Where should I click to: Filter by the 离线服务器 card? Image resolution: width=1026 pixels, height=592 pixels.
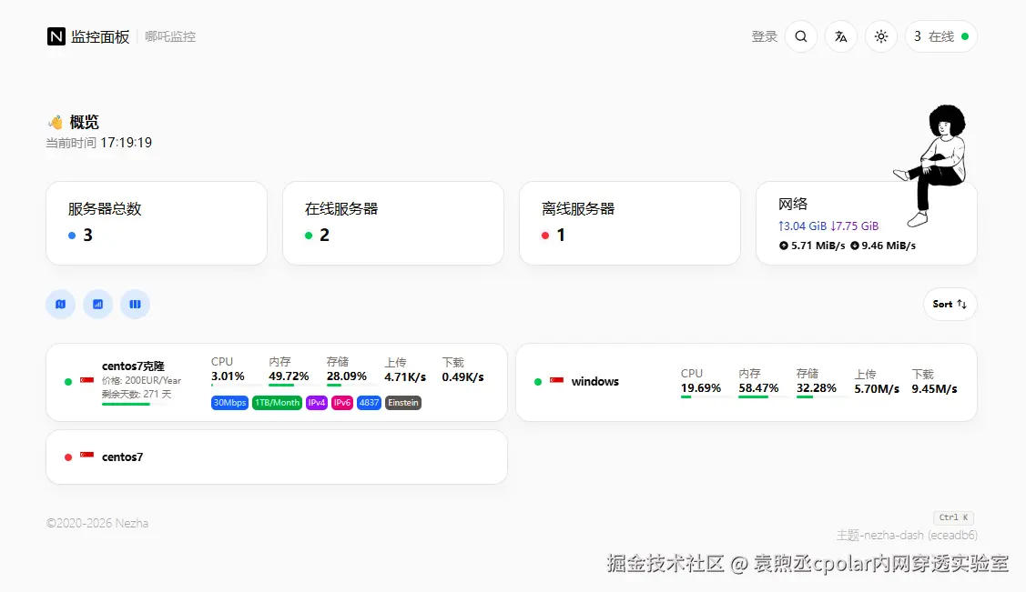pyautogui.click(x=629, y=224)
